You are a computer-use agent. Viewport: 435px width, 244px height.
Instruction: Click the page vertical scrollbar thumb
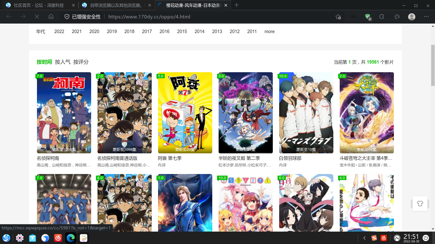(433, 65)
